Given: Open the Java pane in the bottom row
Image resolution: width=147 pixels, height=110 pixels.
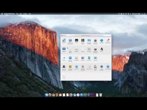Looking at the screenshot, I should 64,76.
